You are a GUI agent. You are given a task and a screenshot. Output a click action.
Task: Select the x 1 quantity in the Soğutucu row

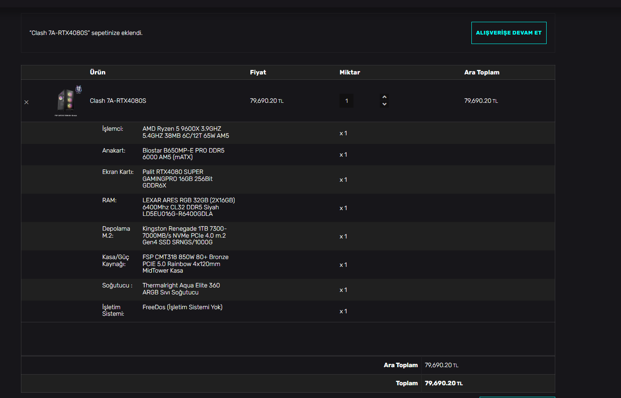coord(343,290)
